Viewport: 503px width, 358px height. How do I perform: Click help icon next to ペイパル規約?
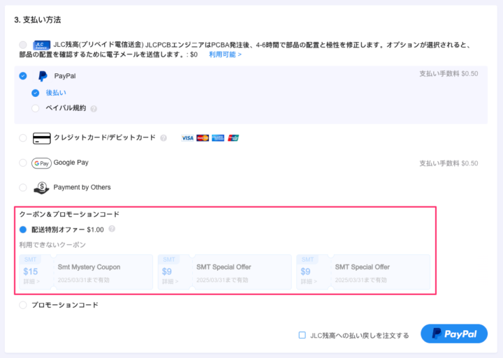pos(94,109)
